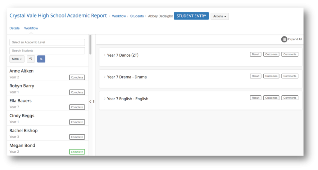Click Comments for Year 7 English

[290, 98]
